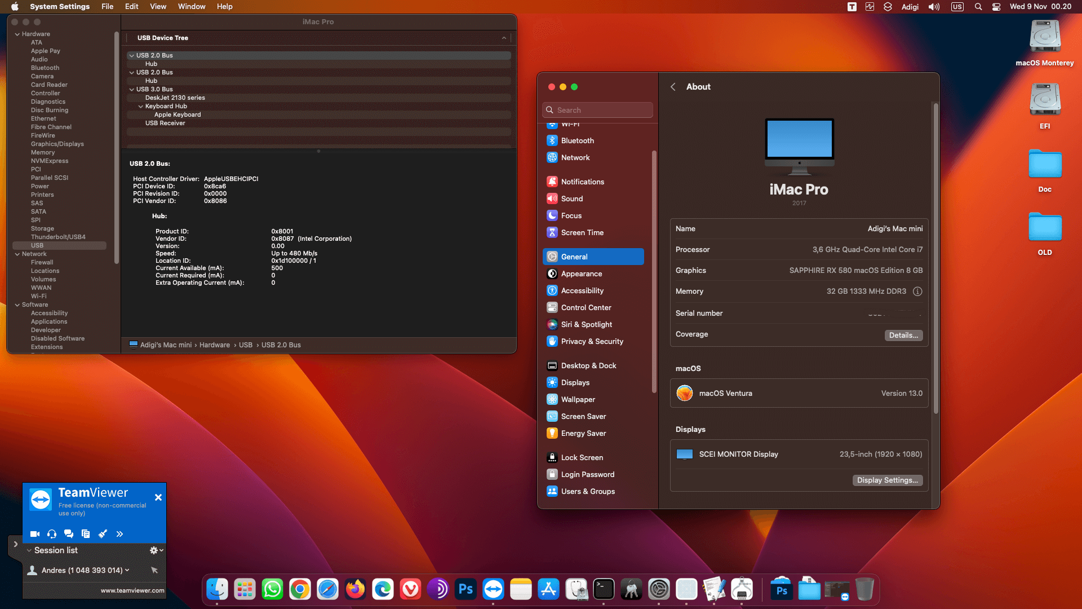This screenshot has width=1082, height=609.
Task: Open the www.teamviewer.com link
Action: click(x=132, y=590)
